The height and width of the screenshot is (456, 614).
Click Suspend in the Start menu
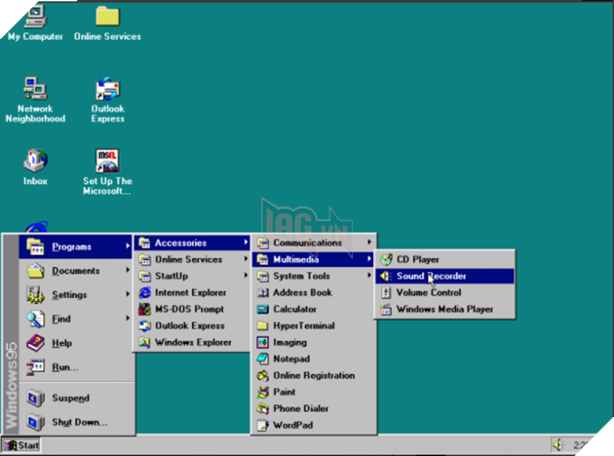(75, 399)
